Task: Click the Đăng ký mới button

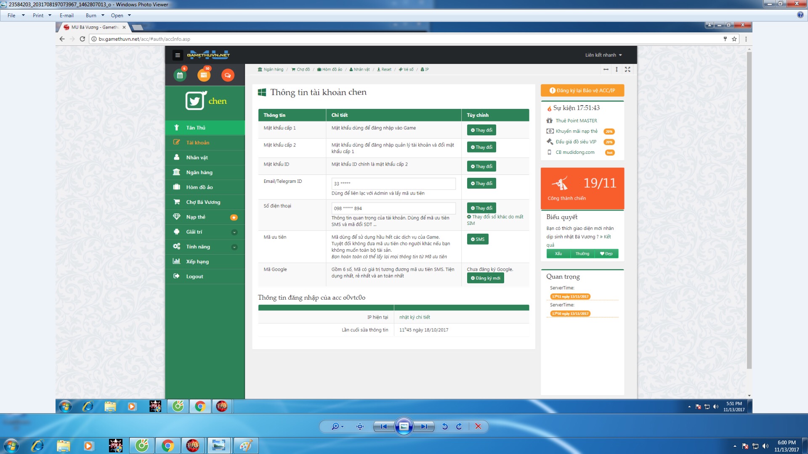Action: point(485,278)
